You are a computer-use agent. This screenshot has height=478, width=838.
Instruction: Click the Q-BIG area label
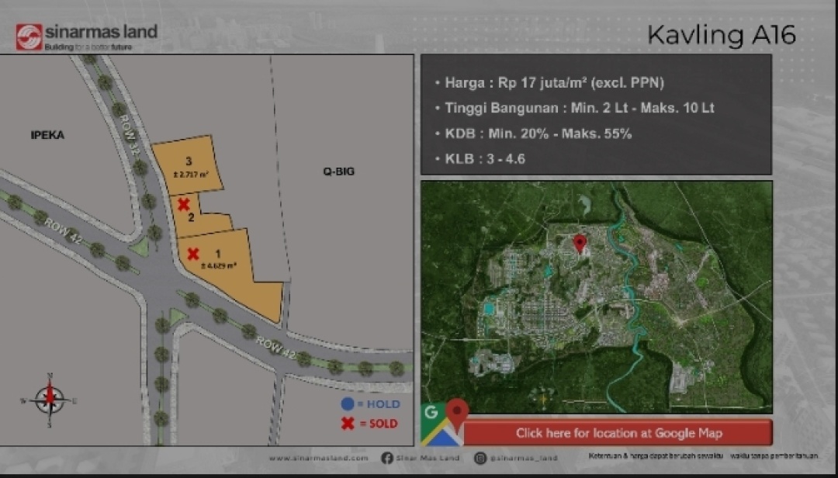(x=338, y=171)
